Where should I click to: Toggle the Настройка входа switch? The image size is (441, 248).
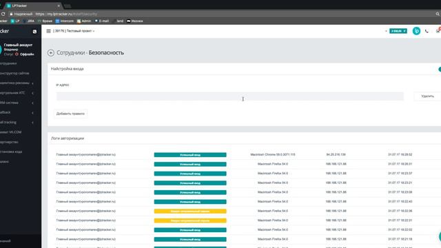[440, 69]
